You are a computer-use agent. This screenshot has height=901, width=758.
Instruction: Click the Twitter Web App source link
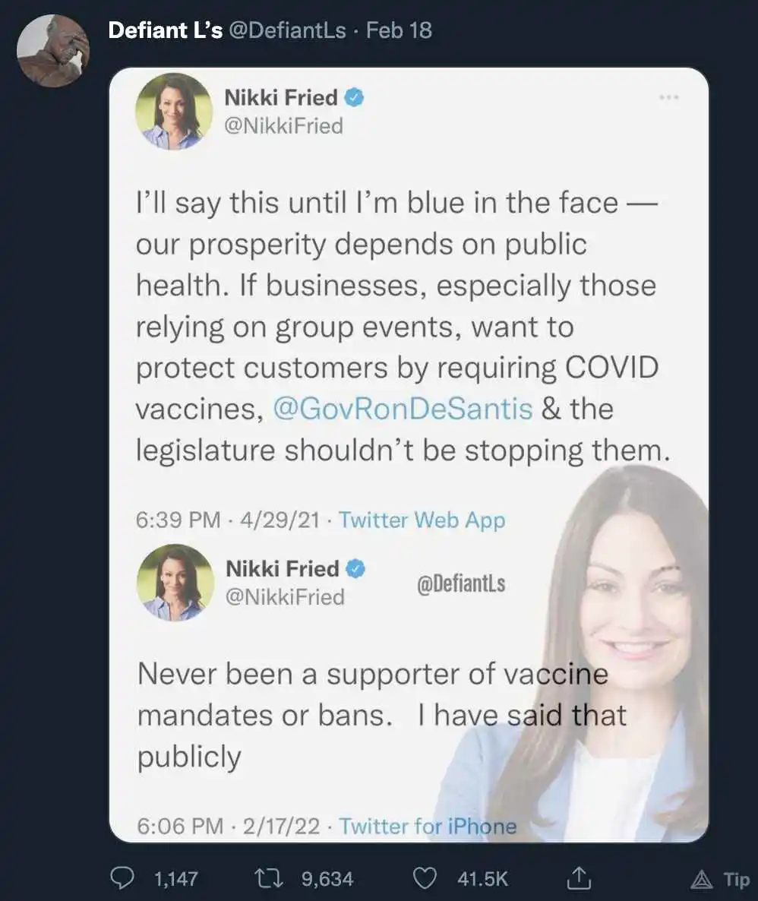point(422,520)
